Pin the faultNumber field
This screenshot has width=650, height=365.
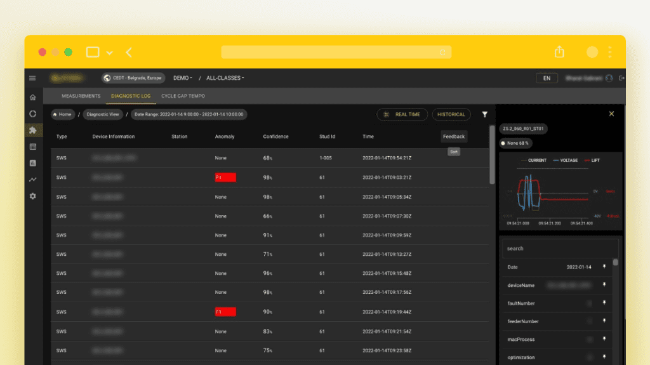[604, 303]
